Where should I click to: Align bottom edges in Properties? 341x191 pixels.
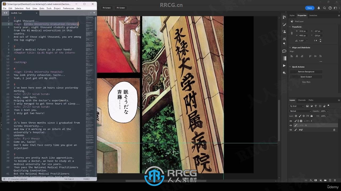pyautogui.click(x=320, y=56)
